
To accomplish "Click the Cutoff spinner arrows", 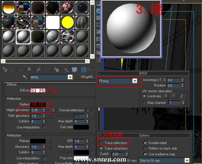I will [127, 154].
